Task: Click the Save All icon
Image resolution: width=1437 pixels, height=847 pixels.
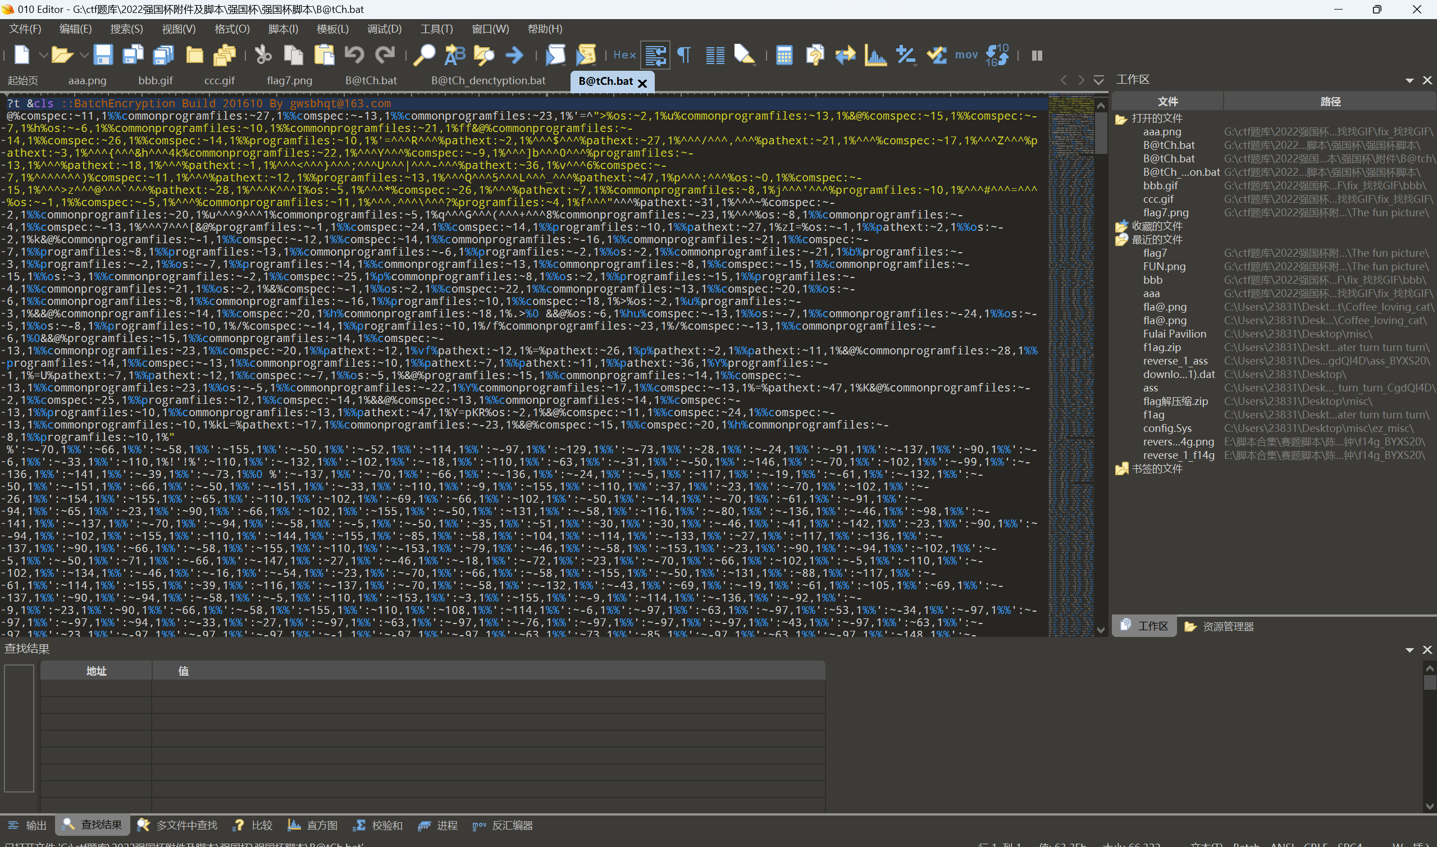Action: click(164, 55)
